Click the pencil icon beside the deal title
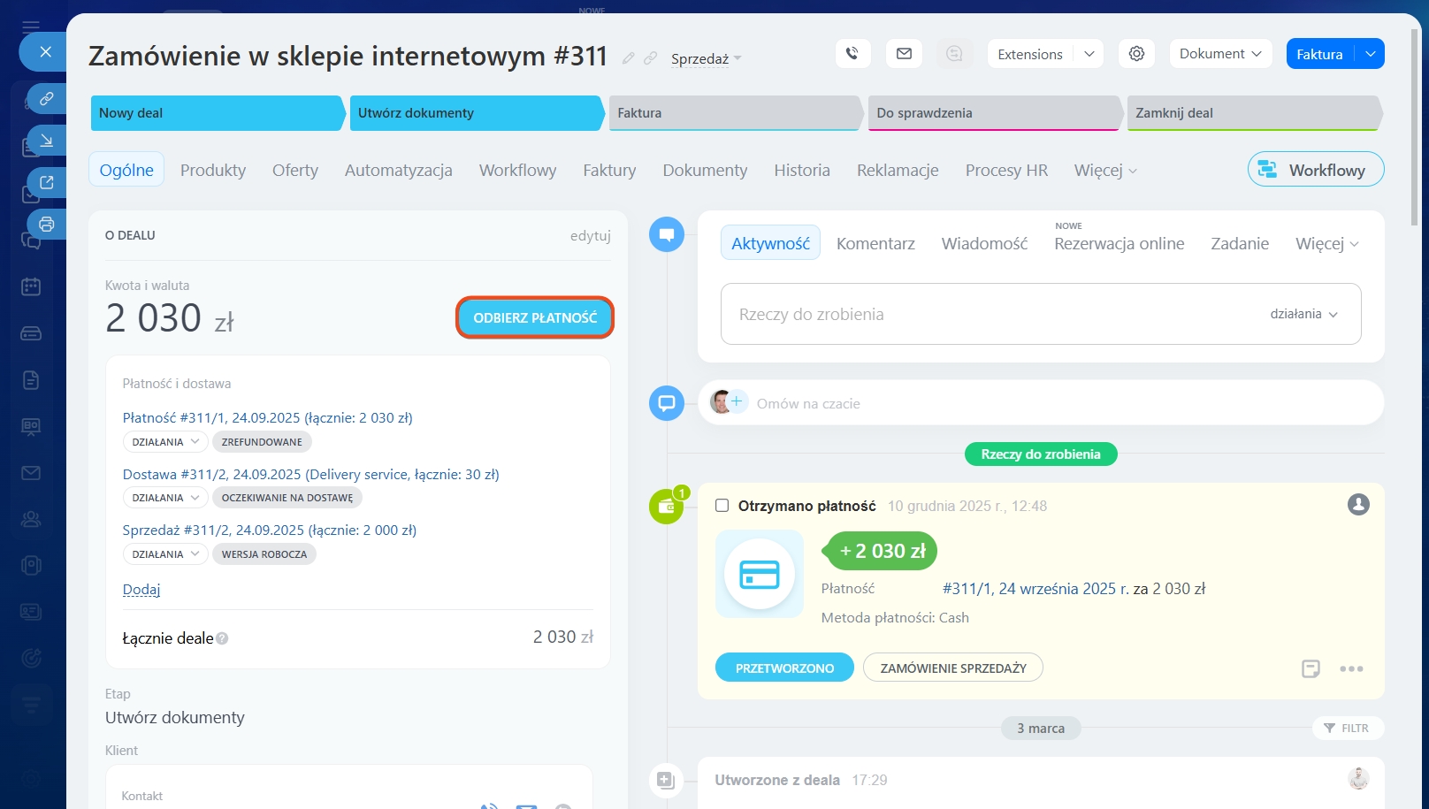 (629, 58)
